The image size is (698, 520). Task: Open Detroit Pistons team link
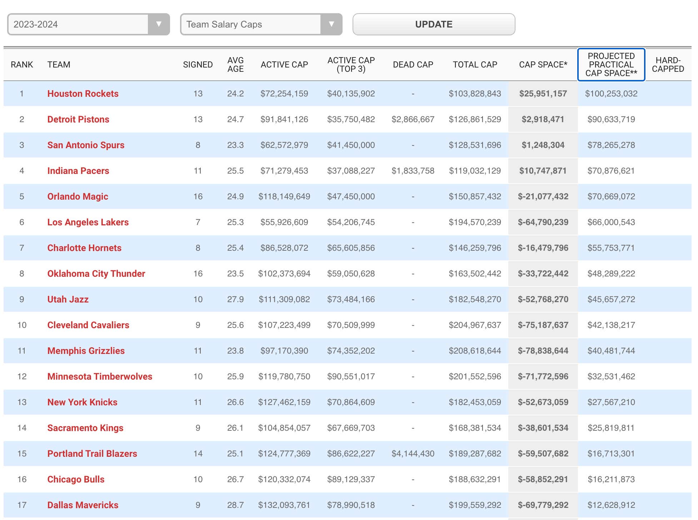click(78, 119)
